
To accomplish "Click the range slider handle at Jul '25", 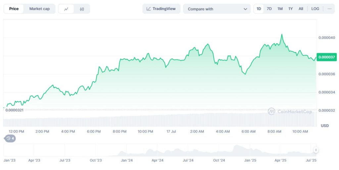I will pyautogui.click(x=316, y=150).
